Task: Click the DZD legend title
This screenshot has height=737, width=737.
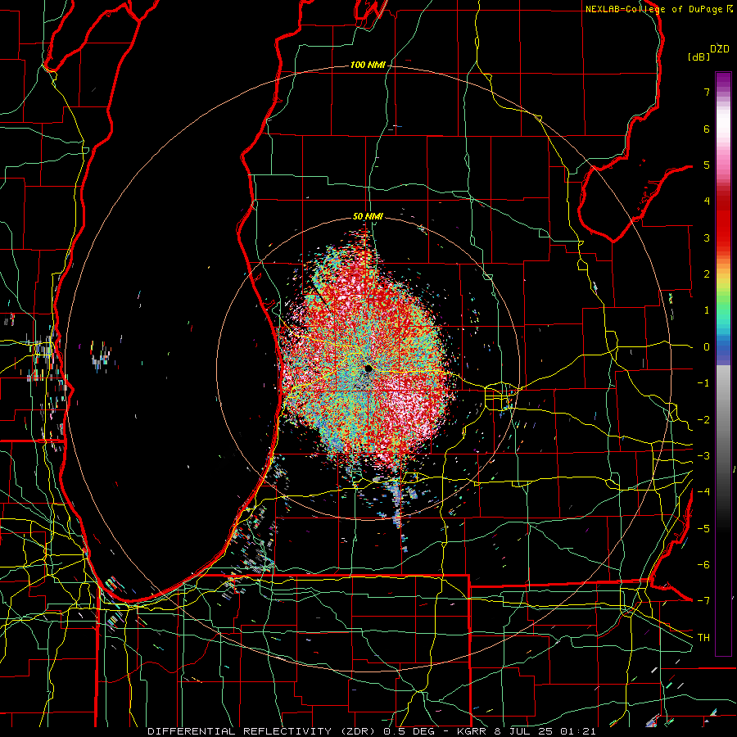Action: point(720,49)
